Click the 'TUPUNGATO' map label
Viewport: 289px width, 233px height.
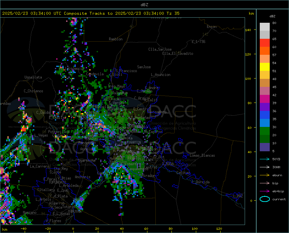click(57, 182)
